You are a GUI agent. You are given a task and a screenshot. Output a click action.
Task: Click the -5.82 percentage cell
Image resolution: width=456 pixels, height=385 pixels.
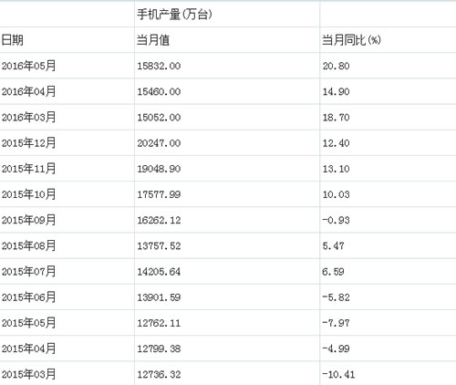336,297
